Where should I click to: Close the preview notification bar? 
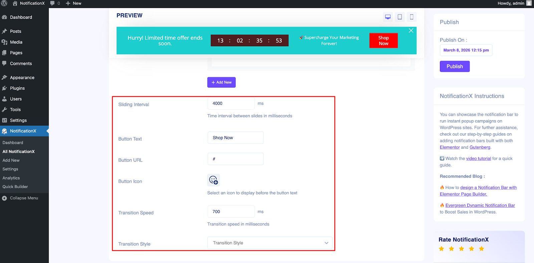[x=411, y=31]
